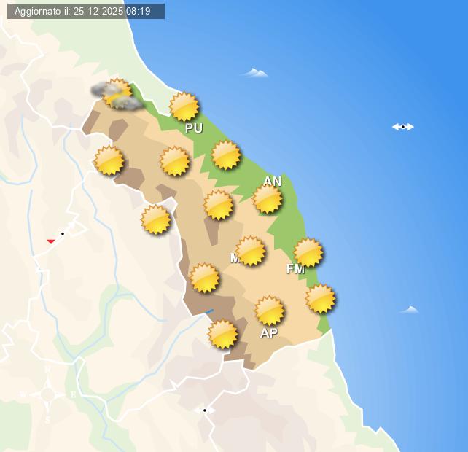Viewport: 468px width, 452px height.
Task: Click the sun icon directly above PU label
Action: 184,106
